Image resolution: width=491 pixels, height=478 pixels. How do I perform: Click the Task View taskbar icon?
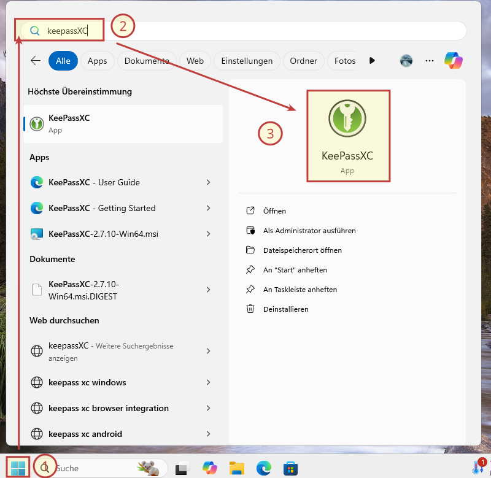pyautogui.click(x=182, y=469)
